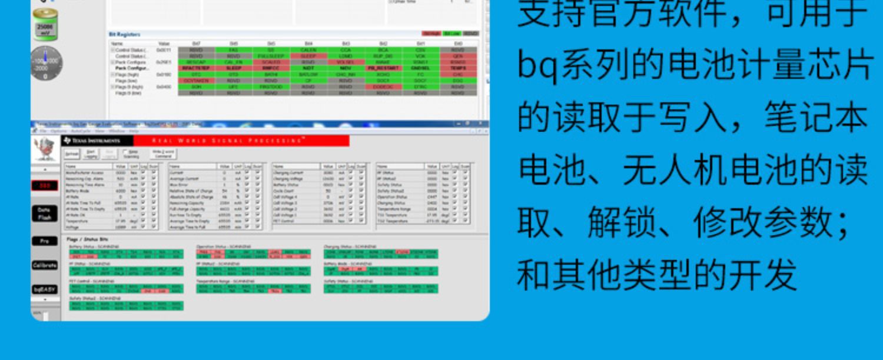
Task: Open the SBS screen from the sidebar
Action: click(x=45, y=185)
